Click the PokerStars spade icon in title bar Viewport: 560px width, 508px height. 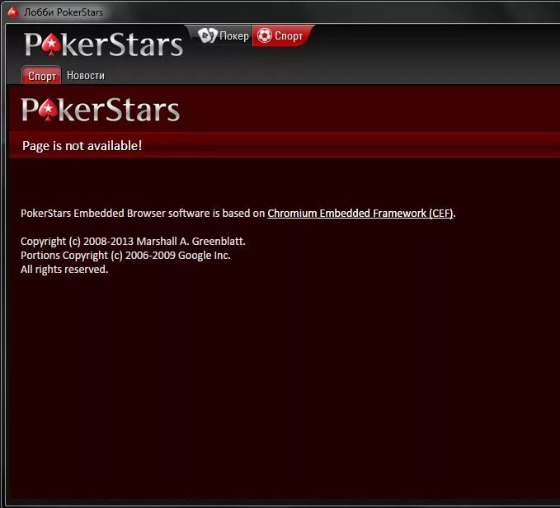[x=13, y=12]
